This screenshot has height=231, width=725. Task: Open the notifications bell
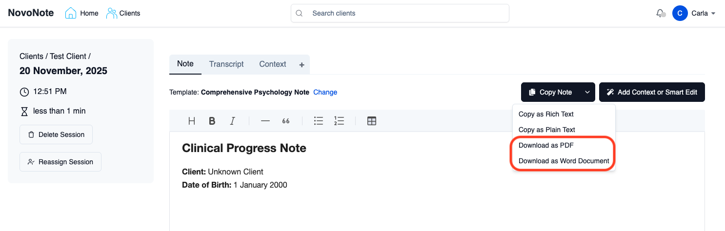660,14
